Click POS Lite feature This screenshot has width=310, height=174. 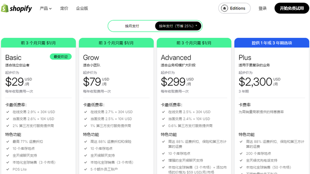tap(19, 169)
